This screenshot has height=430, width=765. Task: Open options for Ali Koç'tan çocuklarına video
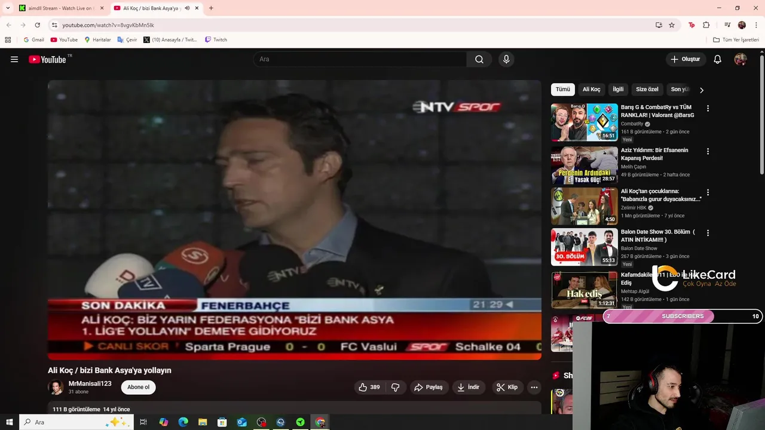(x=708, y=193)
